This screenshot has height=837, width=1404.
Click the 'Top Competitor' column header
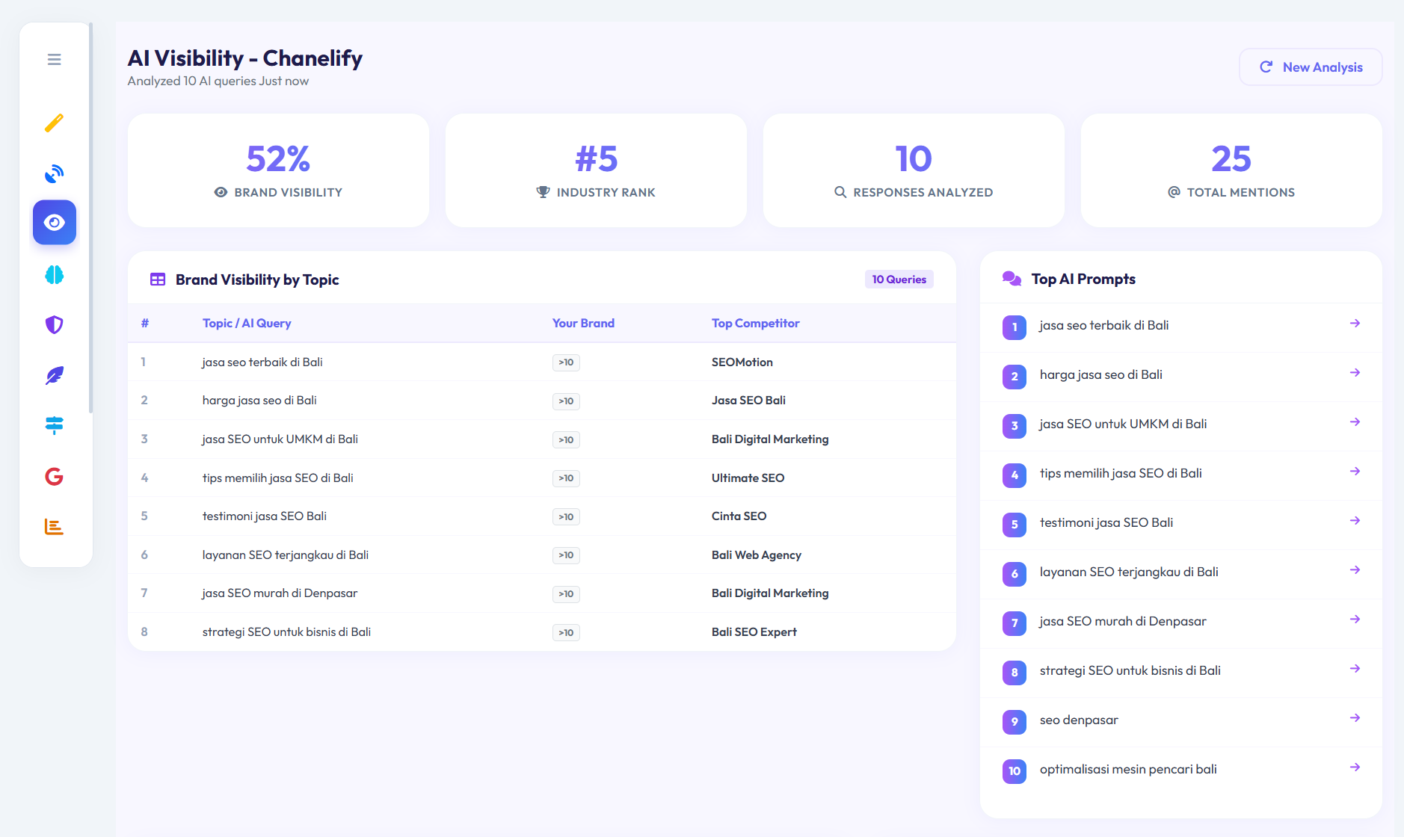click(755, 323)
